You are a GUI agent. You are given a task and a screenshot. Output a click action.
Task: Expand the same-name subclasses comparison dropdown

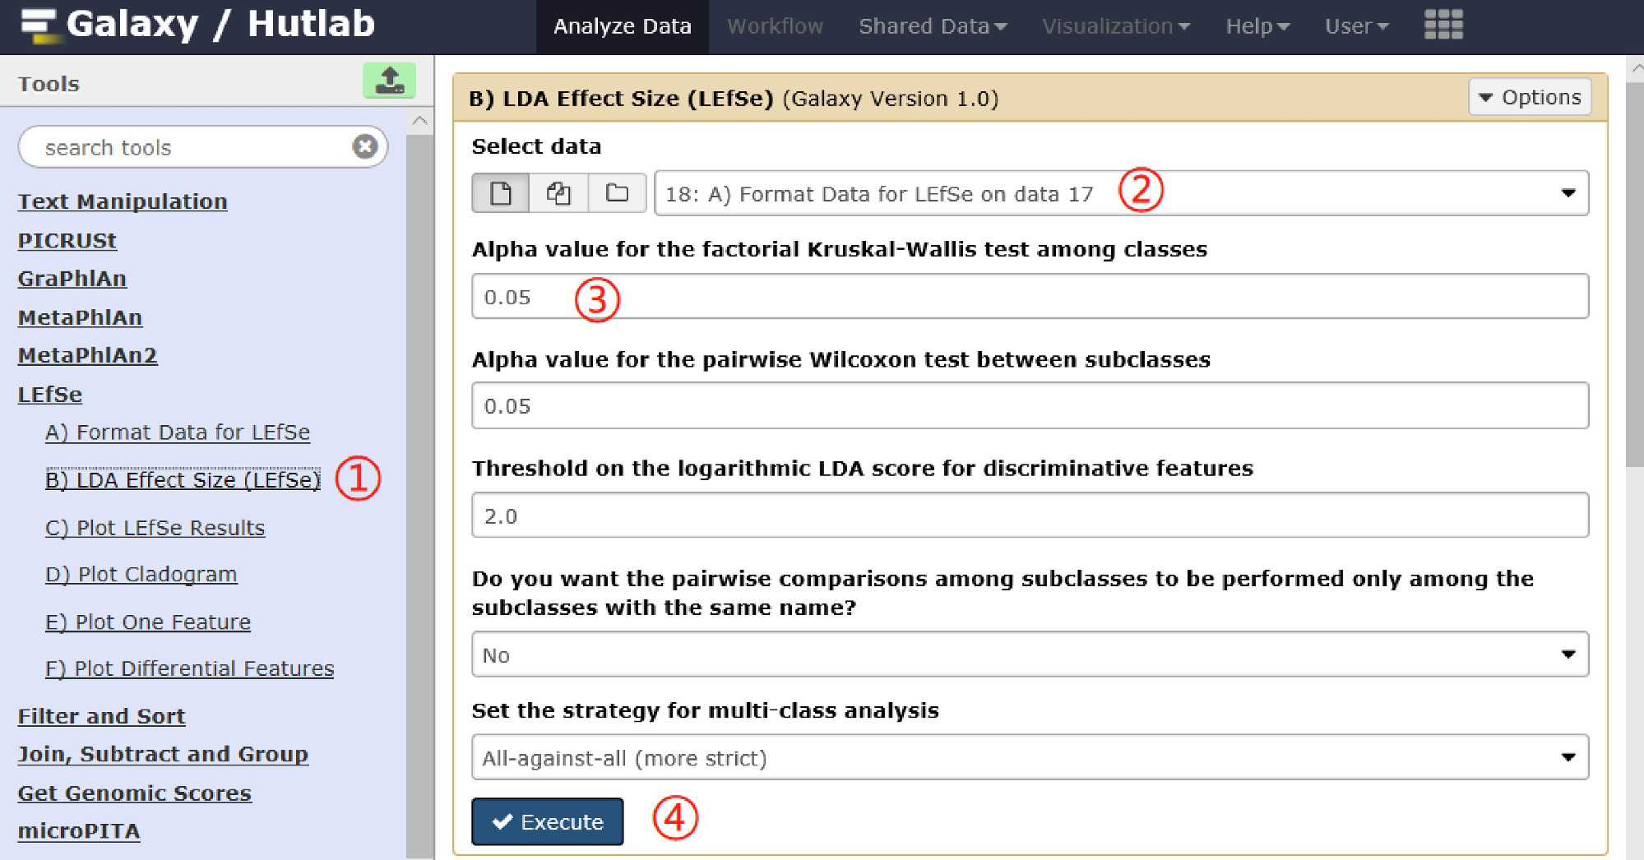click(1029, 654)
